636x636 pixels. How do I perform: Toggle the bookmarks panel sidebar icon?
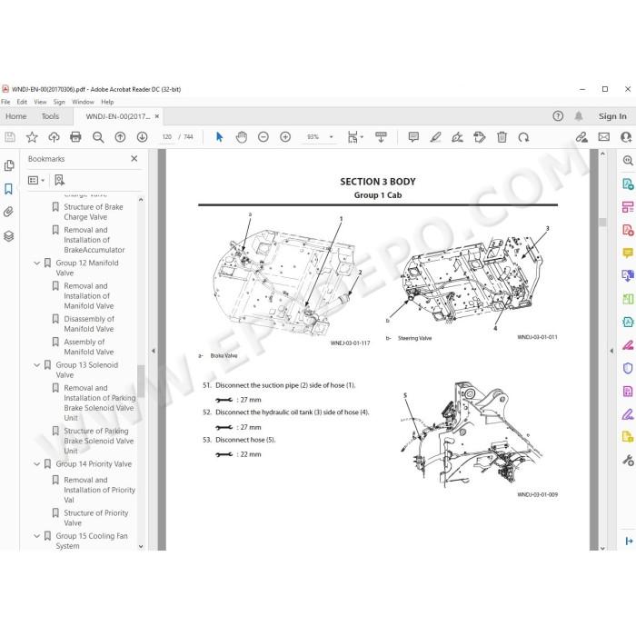[x=8, y=189]
